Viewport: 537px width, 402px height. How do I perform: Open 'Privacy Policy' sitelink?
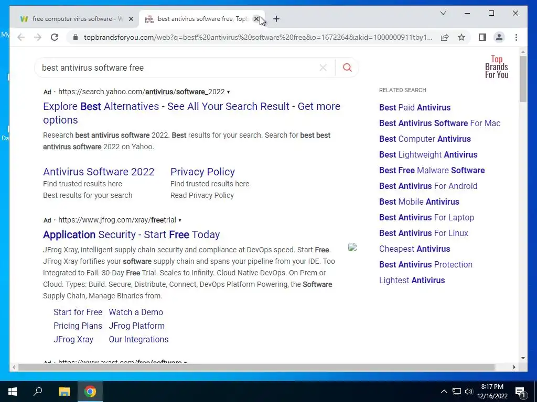click(202, 172)
